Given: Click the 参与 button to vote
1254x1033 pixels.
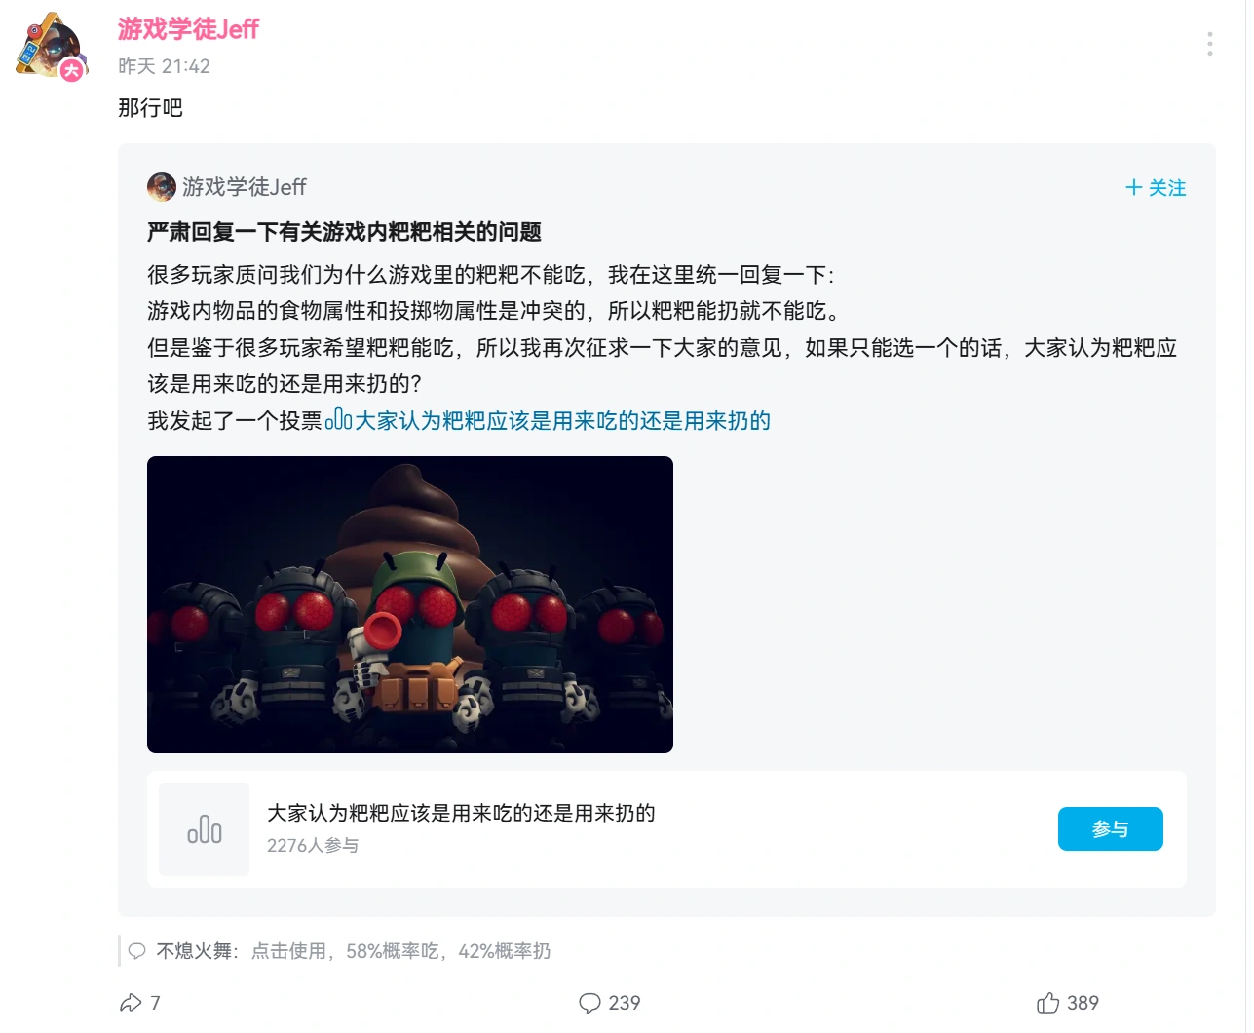Looking at the screenshot, I should [x=1110, y=828].
